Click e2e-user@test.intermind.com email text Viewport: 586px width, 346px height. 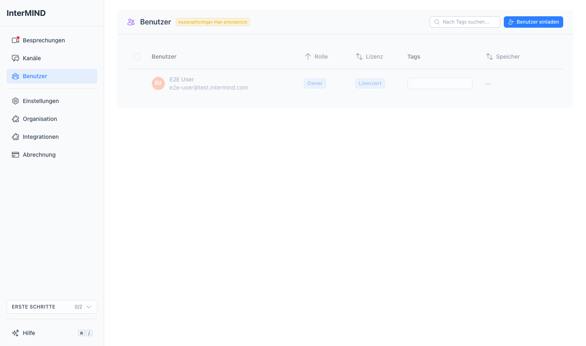(209, 88)
